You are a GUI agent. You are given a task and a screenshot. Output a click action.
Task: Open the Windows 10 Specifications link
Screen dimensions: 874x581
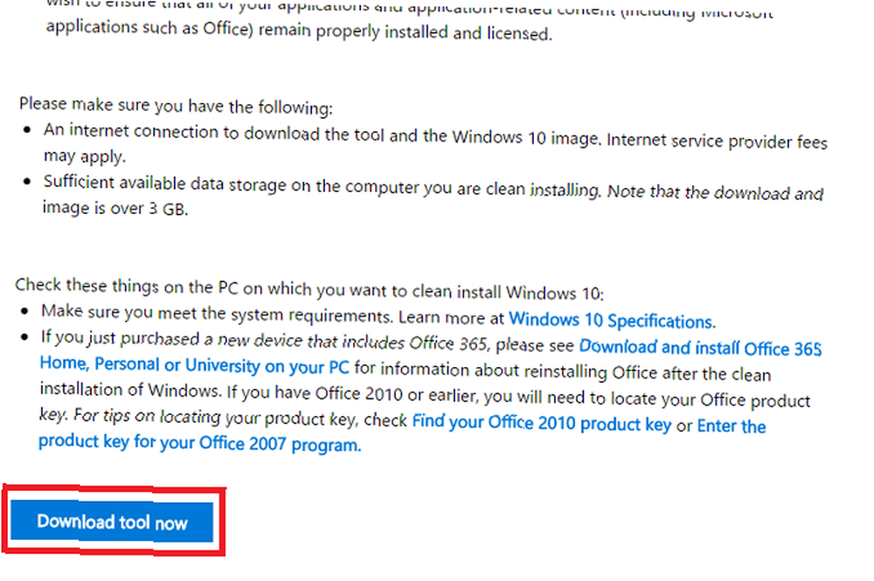pyautogui.click(x=612, y=321)
